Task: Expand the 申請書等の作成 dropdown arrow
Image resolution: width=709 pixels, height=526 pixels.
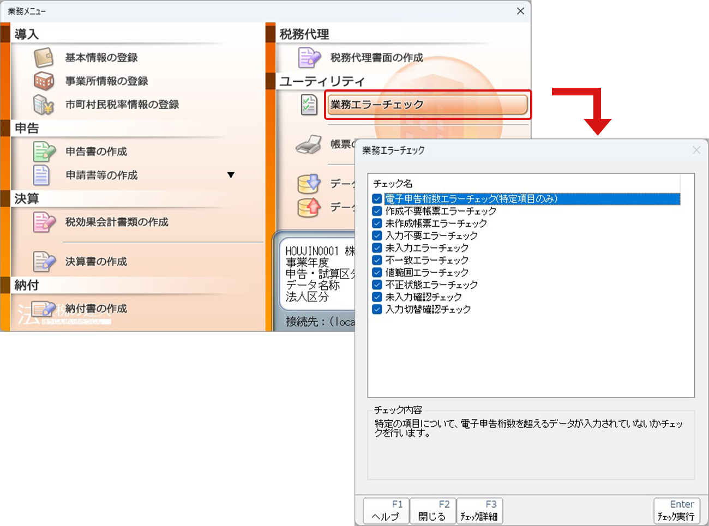Action: tap(231, 175)
